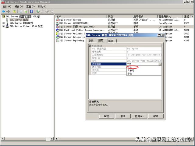Click the Properties toolbar icon
This screenshot has width=195, height=146.
tap(21, 12)
